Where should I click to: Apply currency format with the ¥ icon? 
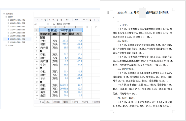(x=50, y=20)
